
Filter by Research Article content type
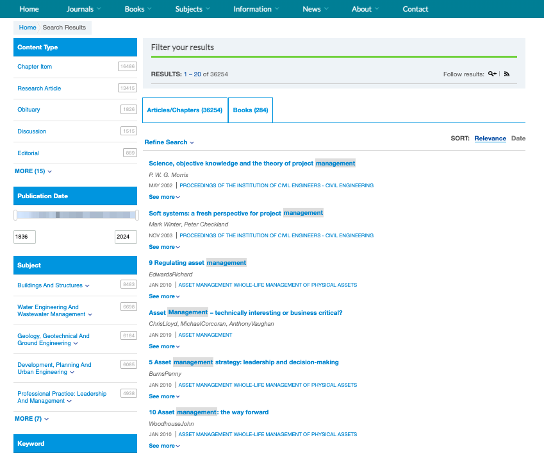39,89
